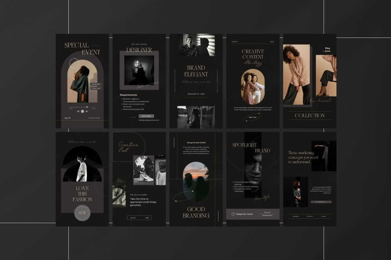
Task: Click the skip-next icon in Special Event player
Action: (x=87, y=111)
